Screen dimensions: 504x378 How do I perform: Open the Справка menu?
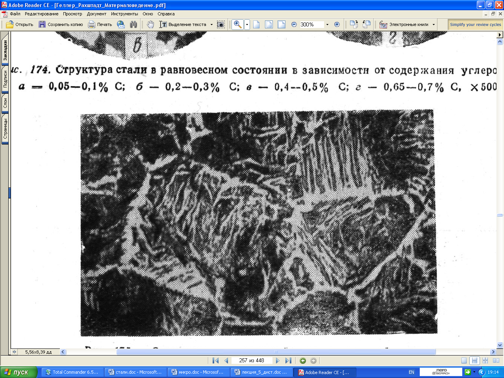[x=166, y=14]
